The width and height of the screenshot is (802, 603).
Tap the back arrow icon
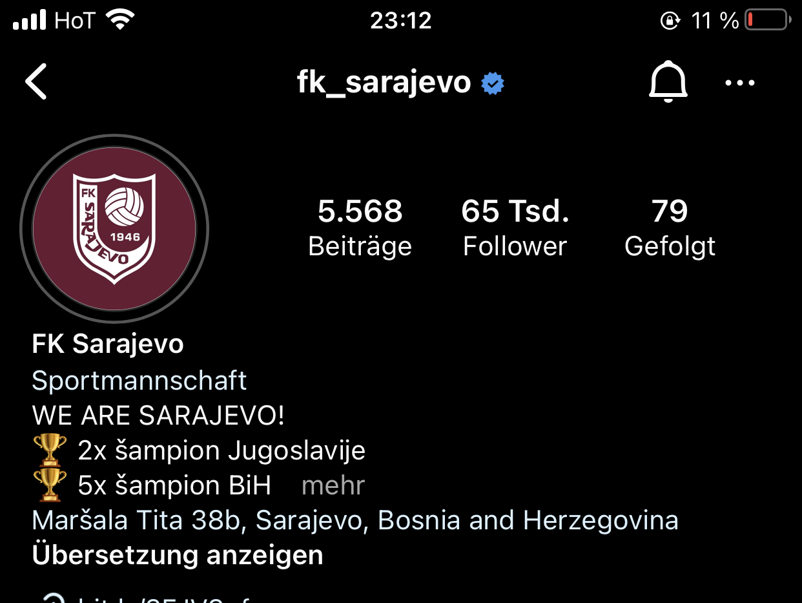click(36, 82)
